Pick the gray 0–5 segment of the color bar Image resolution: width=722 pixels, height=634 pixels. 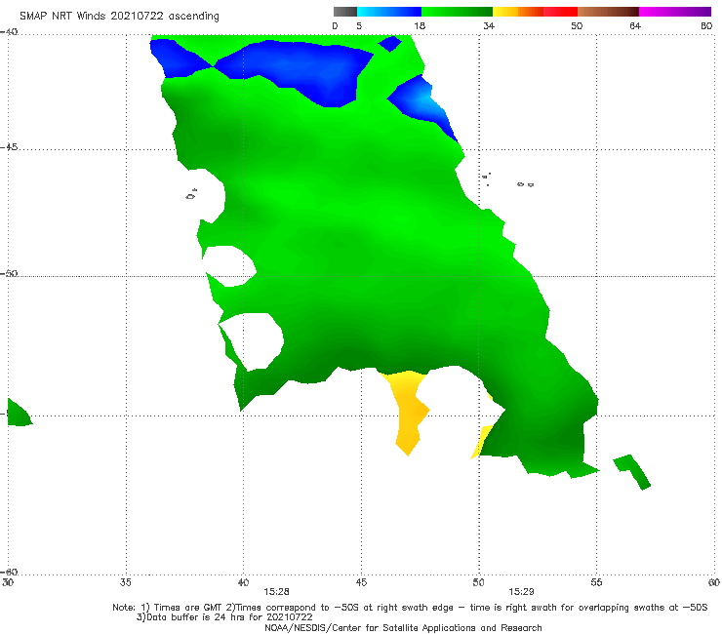point(345,12)
